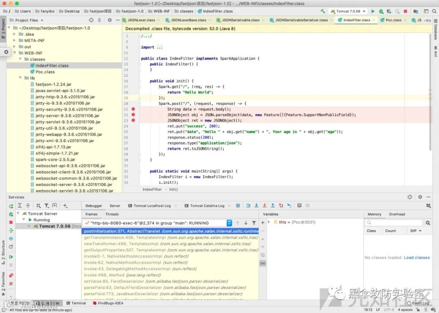Screen dimensions: 439x313
Task: Add service with plus icon in Services toolbar
Action: (x=65, y=205)
